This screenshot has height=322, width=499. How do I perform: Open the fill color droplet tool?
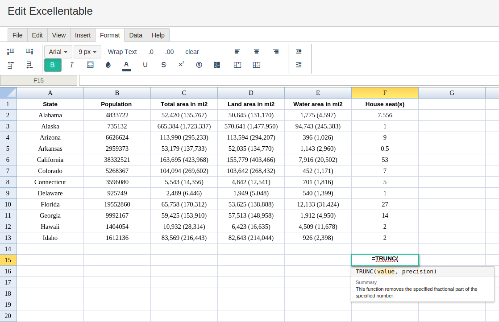coord(108,65)
